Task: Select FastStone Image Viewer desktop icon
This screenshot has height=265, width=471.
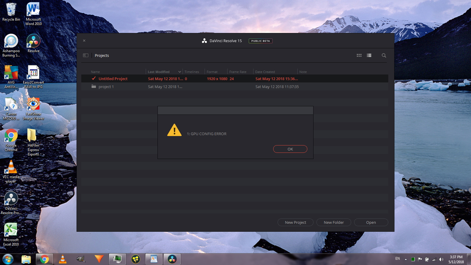Action: [33, 108]
